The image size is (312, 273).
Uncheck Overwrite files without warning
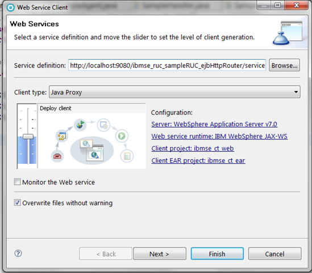coord(17,202)
